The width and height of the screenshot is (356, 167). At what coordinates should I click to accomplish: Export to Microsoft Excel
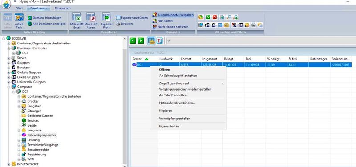(x=77, y=21)
